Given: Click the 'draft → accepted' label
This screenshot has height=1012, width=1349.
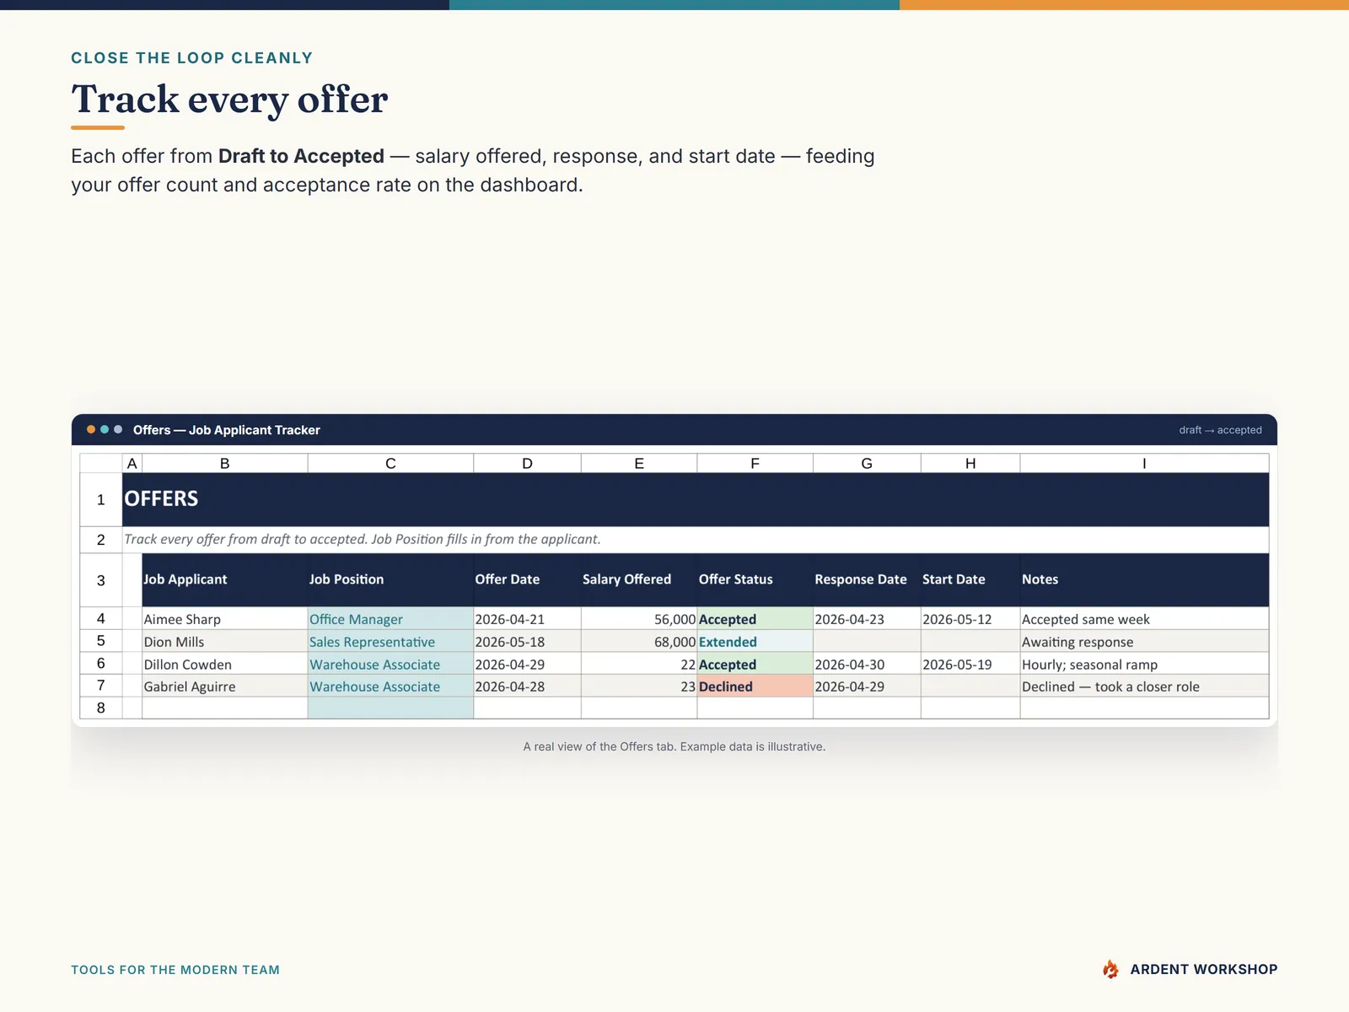Looking at the screenshot, I should [x=1220, y=430].
